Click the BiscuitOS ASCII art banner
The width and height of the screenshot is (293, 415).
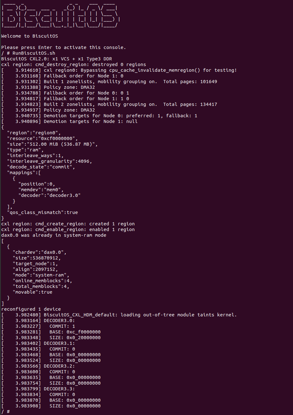(x=60, y=16)
